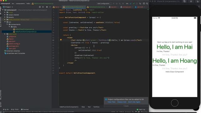Open Search Everywhere magnifier icon
The image size is (201, 113).
pyautogui.click(x=147, y=3)
